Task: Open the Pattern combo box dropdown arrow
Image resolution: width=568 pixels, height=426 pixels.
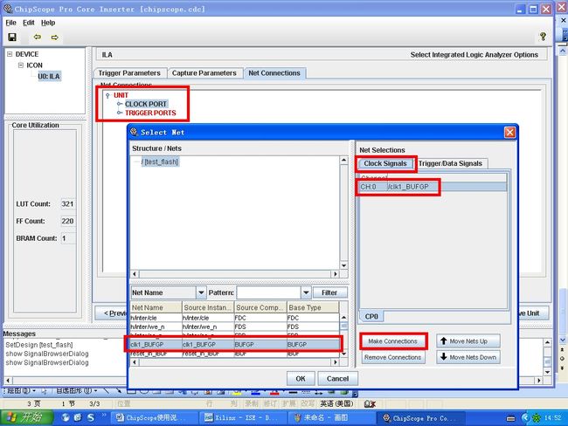Action: tap(306, 292)
